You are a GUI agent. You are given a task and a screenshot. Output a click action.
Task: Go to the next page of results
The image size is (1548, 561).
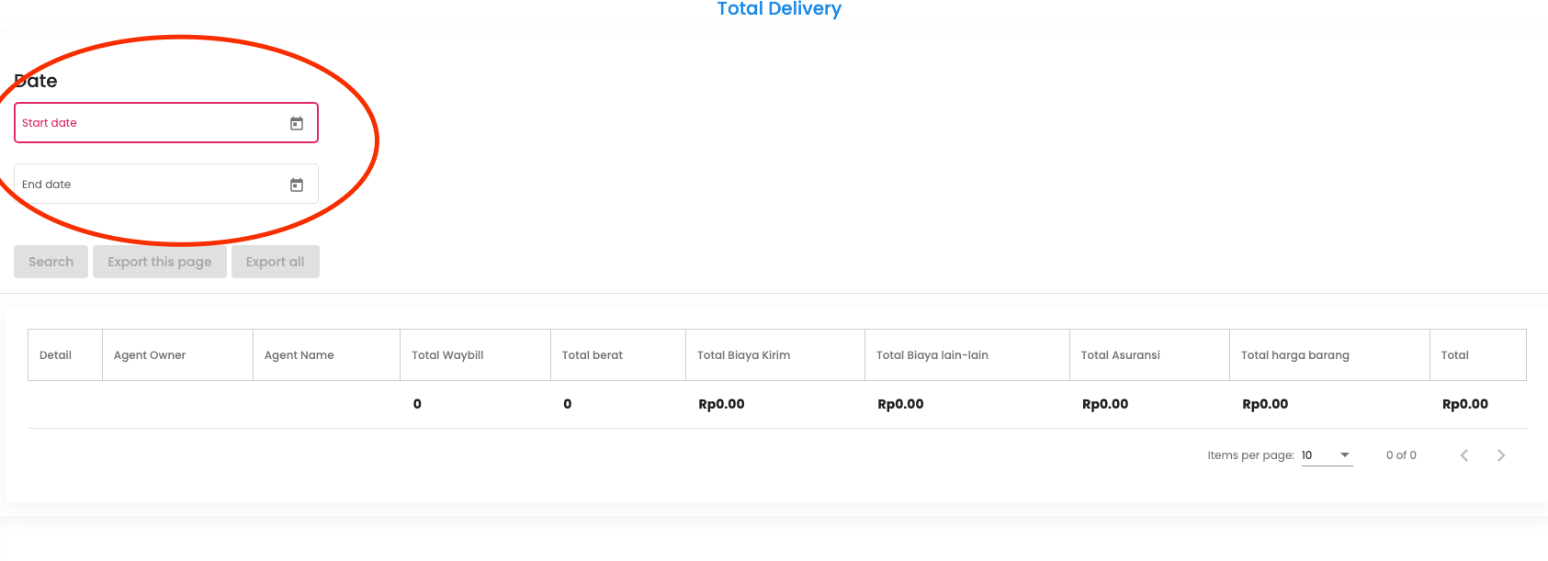tap(1501, 455)
